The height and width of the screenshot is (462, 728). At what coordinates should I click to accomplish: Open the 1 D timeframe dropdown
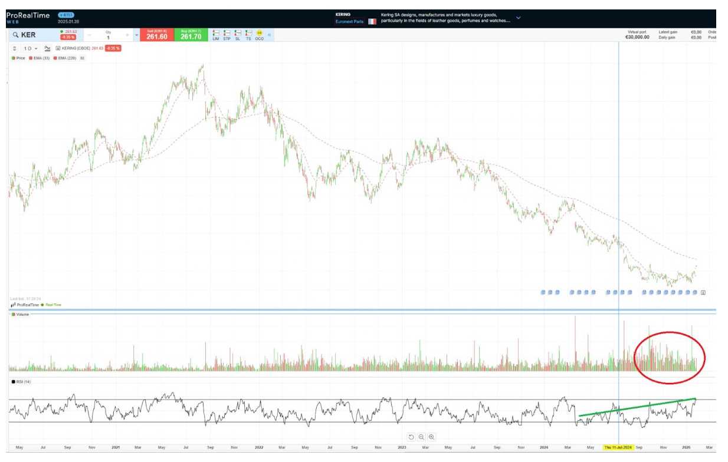(x=29, y=48)
